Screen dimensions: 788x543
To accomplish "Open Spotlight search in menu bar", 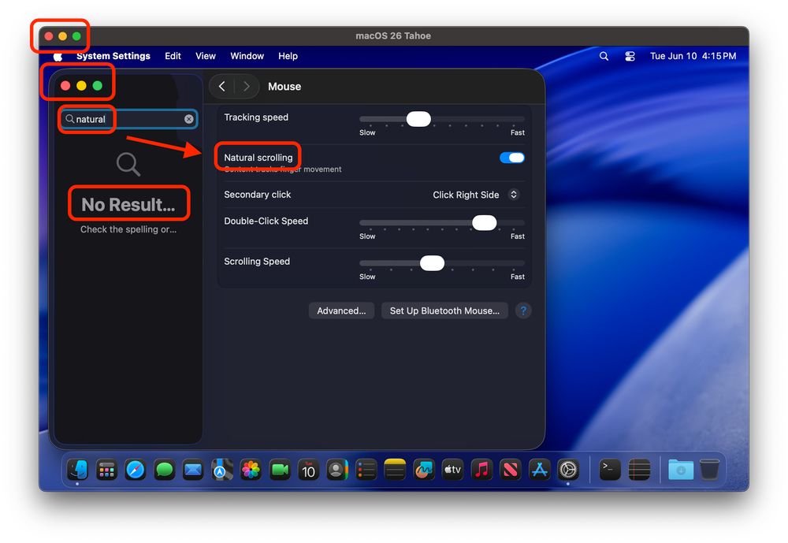I will (x=604, y=56).
